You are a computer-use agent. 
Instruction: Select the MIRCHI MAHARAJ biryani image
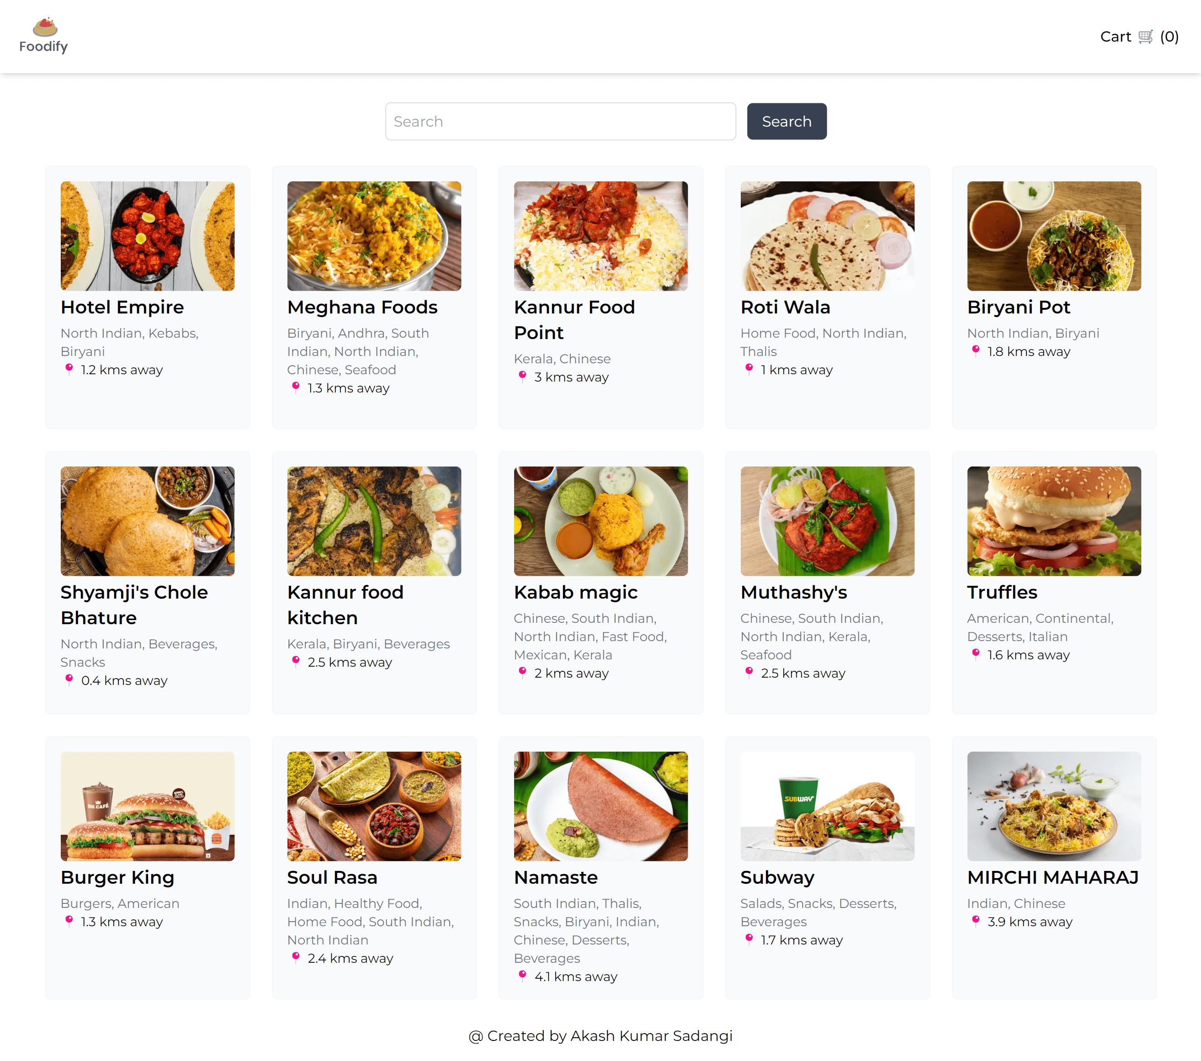[x=1053, y=806]
